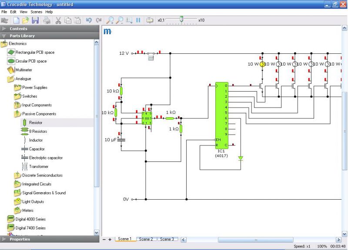Click the lit yellow 10 W lamp
Screen dimensions: 348x250
[x=262, y=64]
